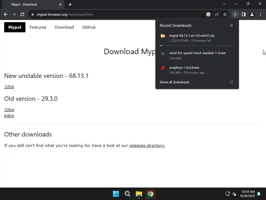Open the souptoys-1.6.0.8.exe download entry
The width and height of the screenshot is (266, 200).
pos(197,70)
